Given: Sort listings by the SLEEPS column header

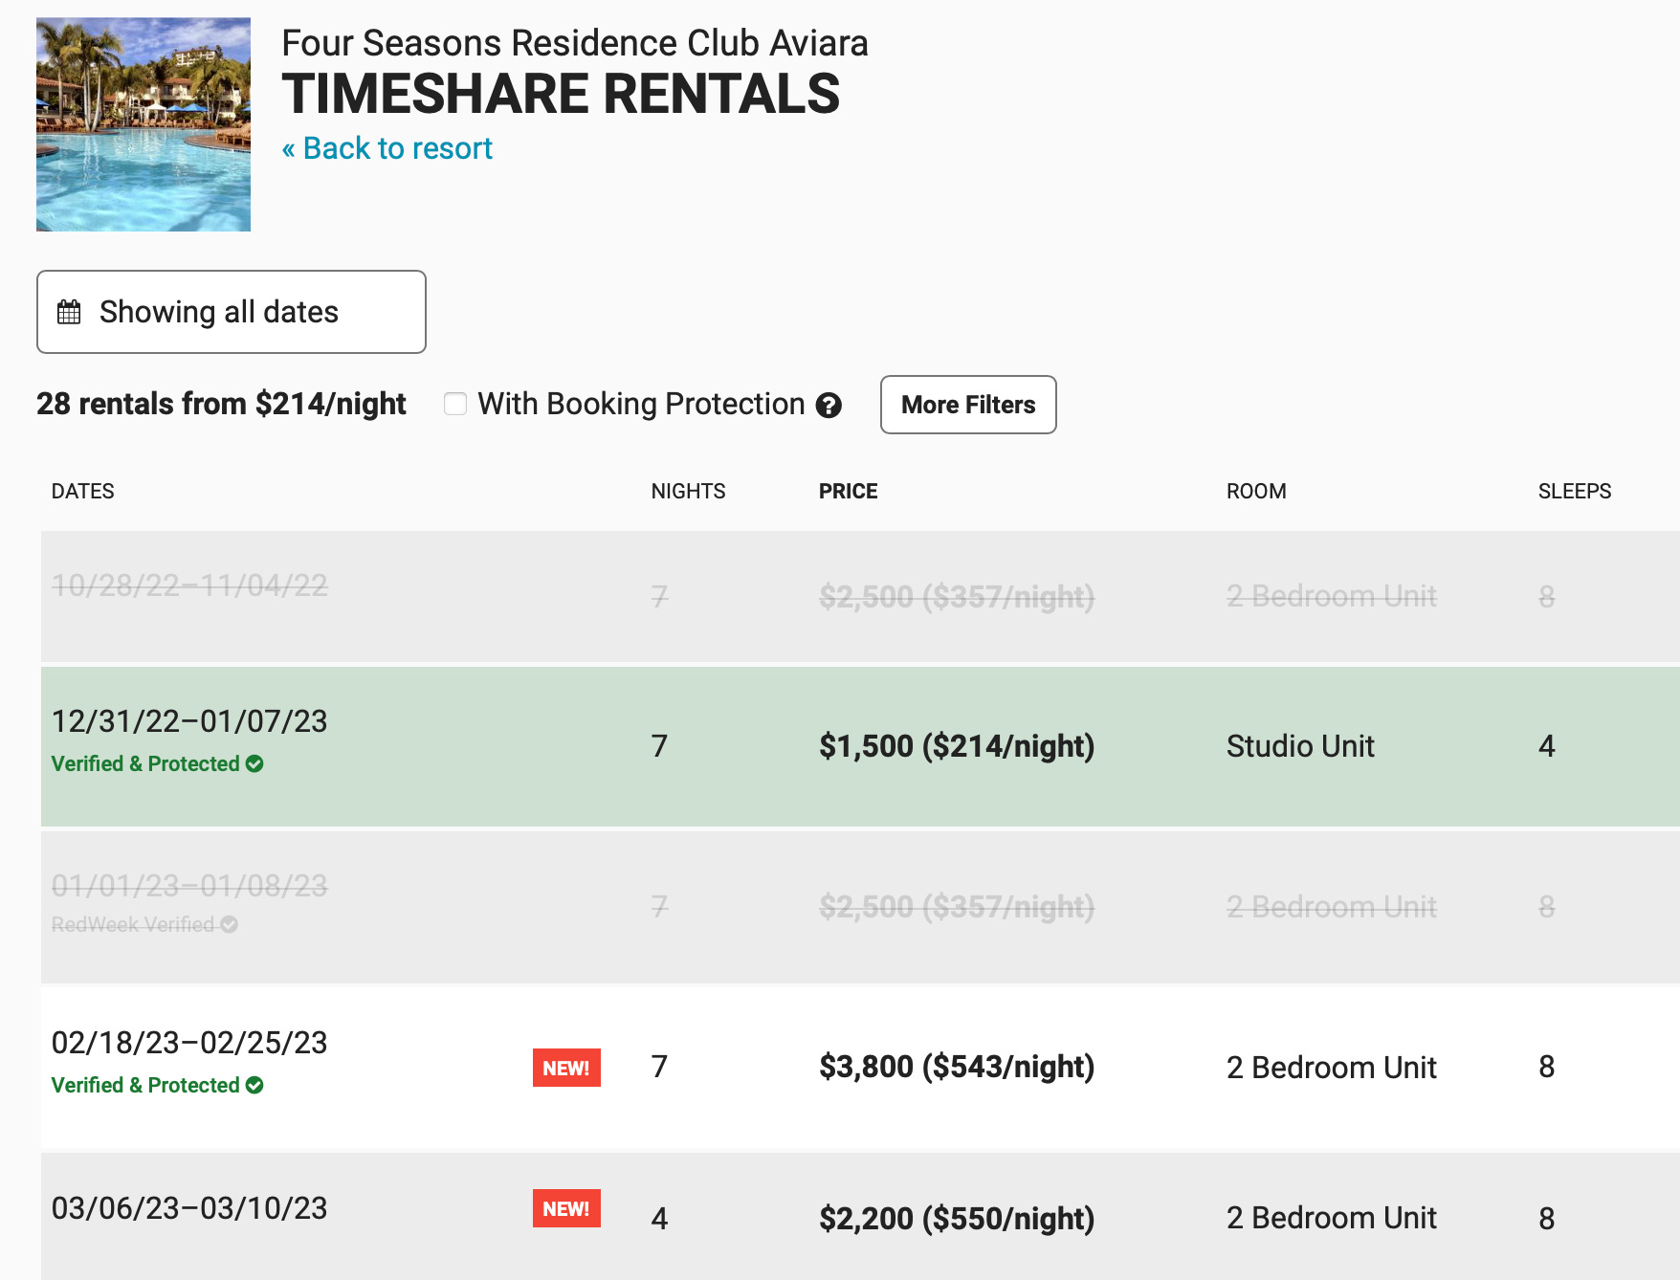Looking at the screenshot, I should click(1574, 491).
